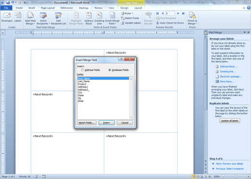Click Edit Recipient List icon
Screen dimensions: 251x179
click(x=58, y=19)
